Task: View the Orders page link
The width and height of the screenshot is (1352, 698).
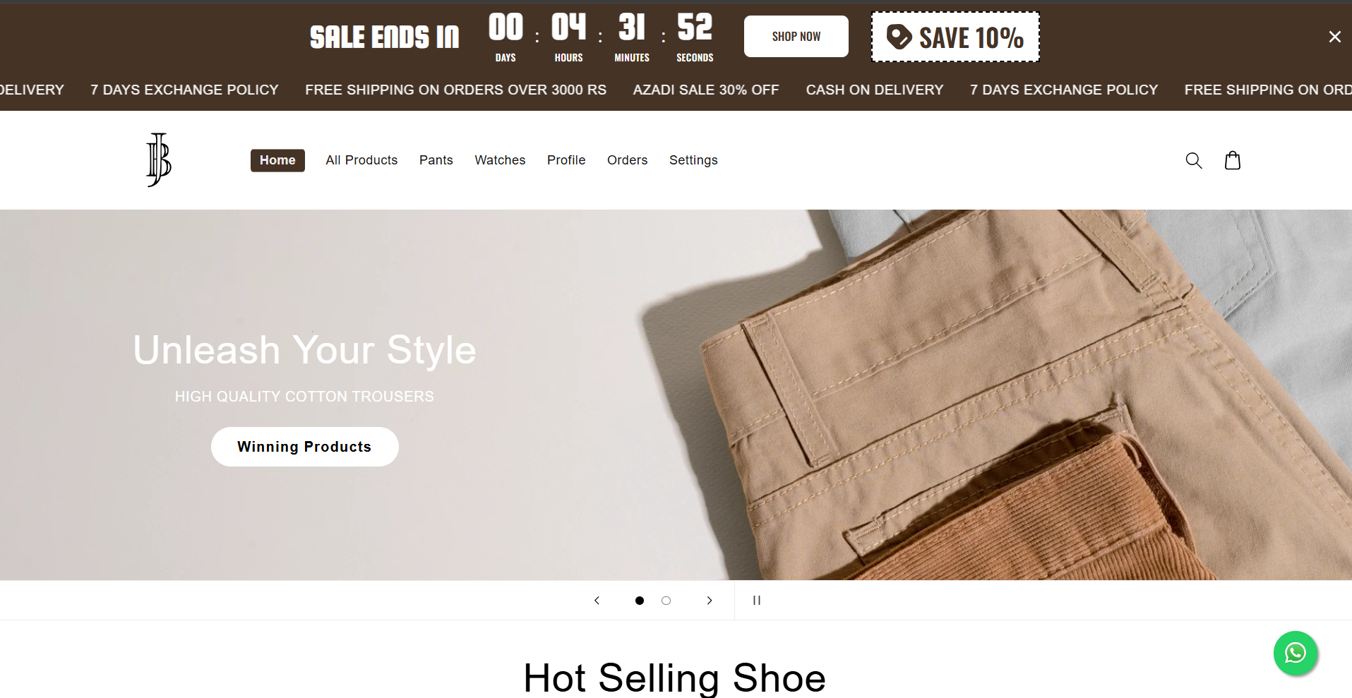Action: click(627, 160)
